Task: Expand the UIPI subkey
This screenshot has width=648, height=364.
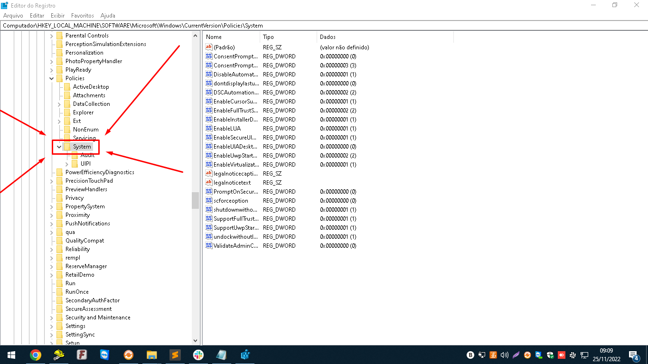Action: 66,164
